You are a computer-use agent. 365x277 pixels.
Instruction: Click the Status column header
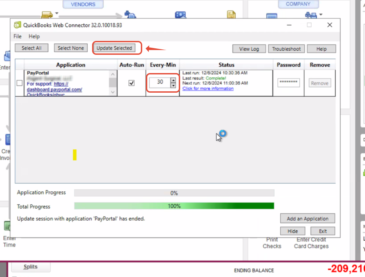coord(226,65)
